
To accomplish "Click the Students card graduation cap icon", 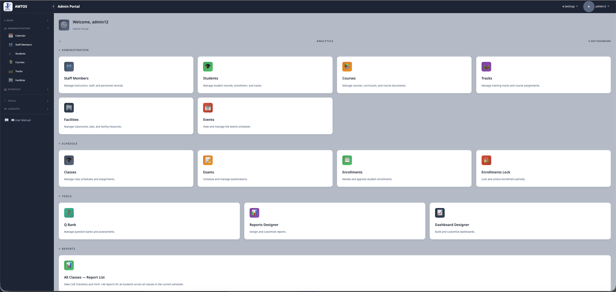I will tap(208, 67).
